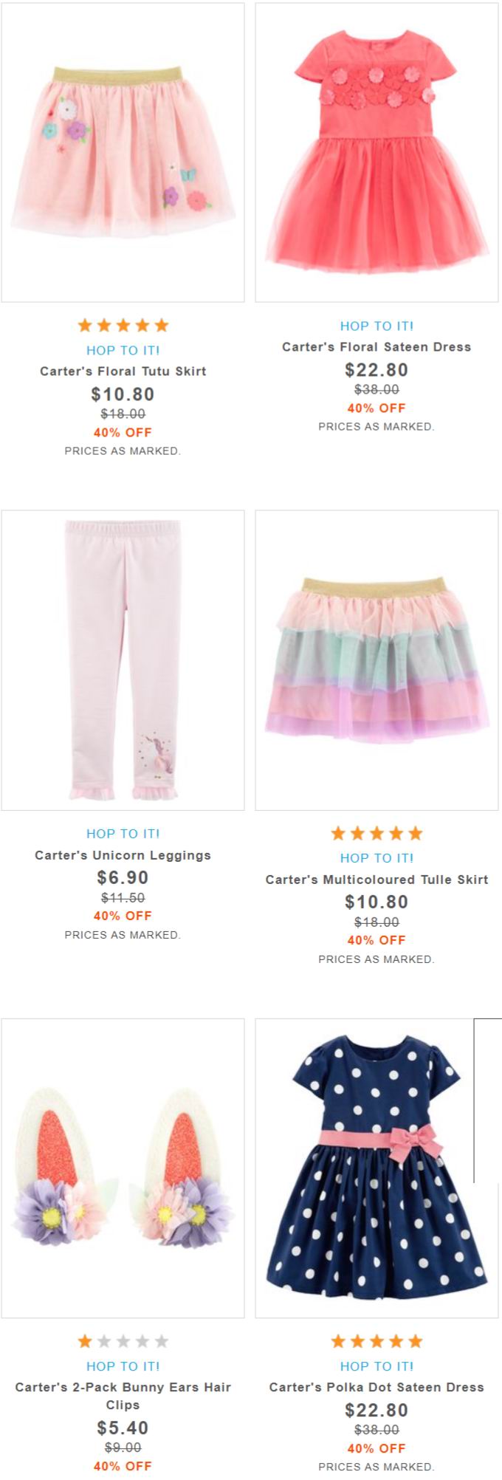
Task: Click Carter's Multicoloured Tulle Skirt title link
Action: pos(376,880)
